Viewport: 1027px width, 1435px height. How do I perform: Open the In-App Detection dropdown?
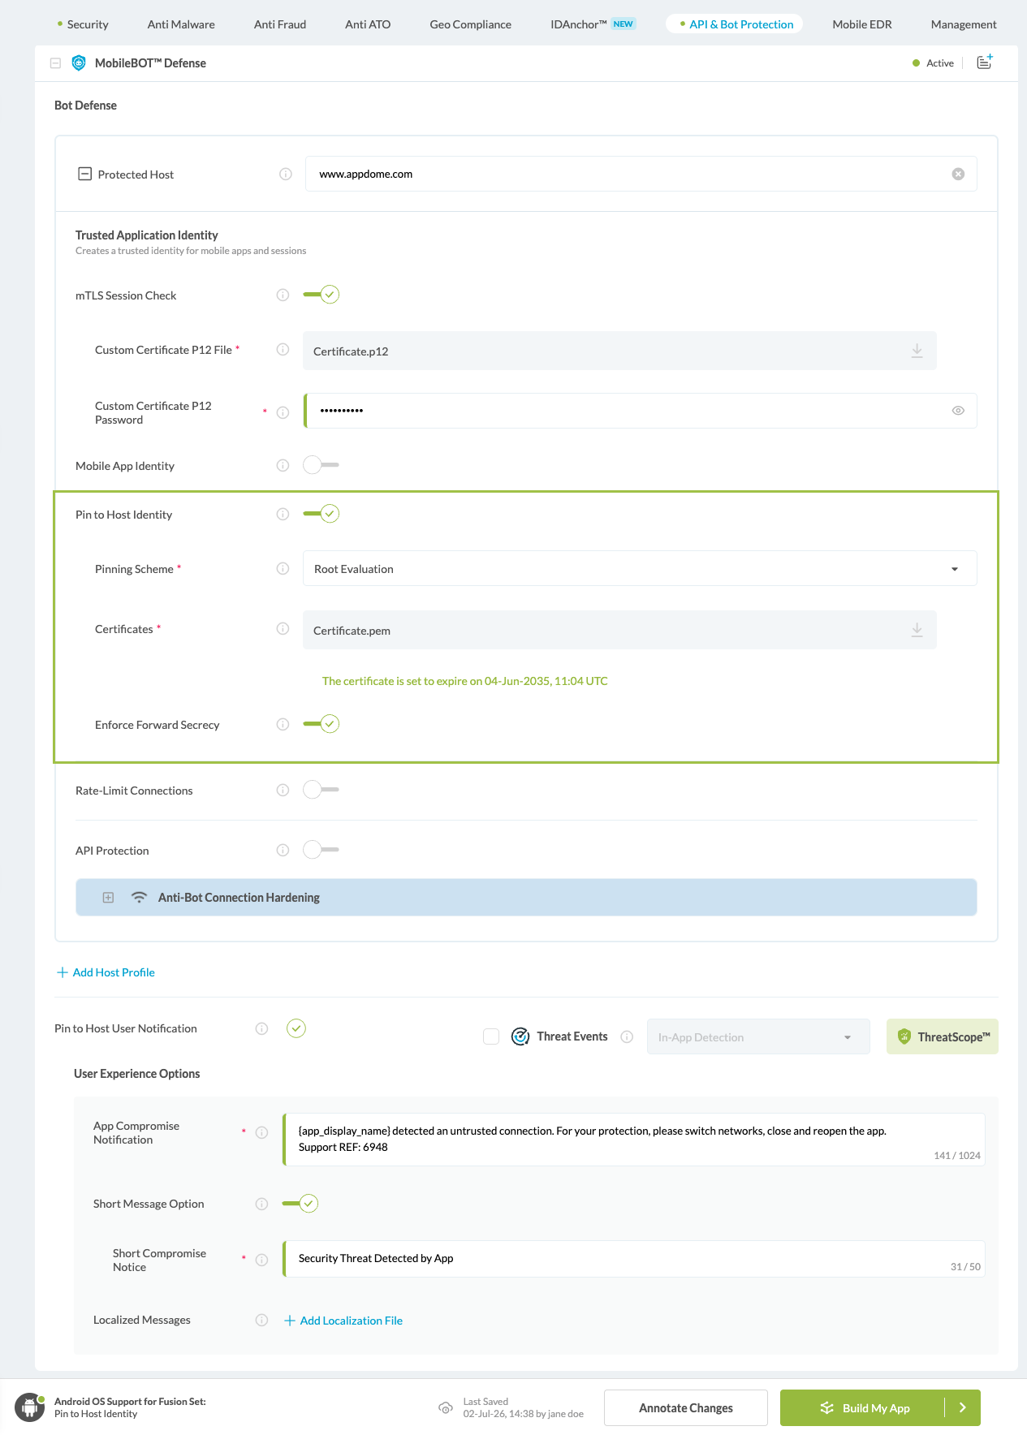pos(758,1037)
